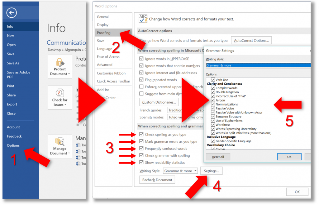Select General category in Word Options
This screenshot has width=319, height=205.
113,17
